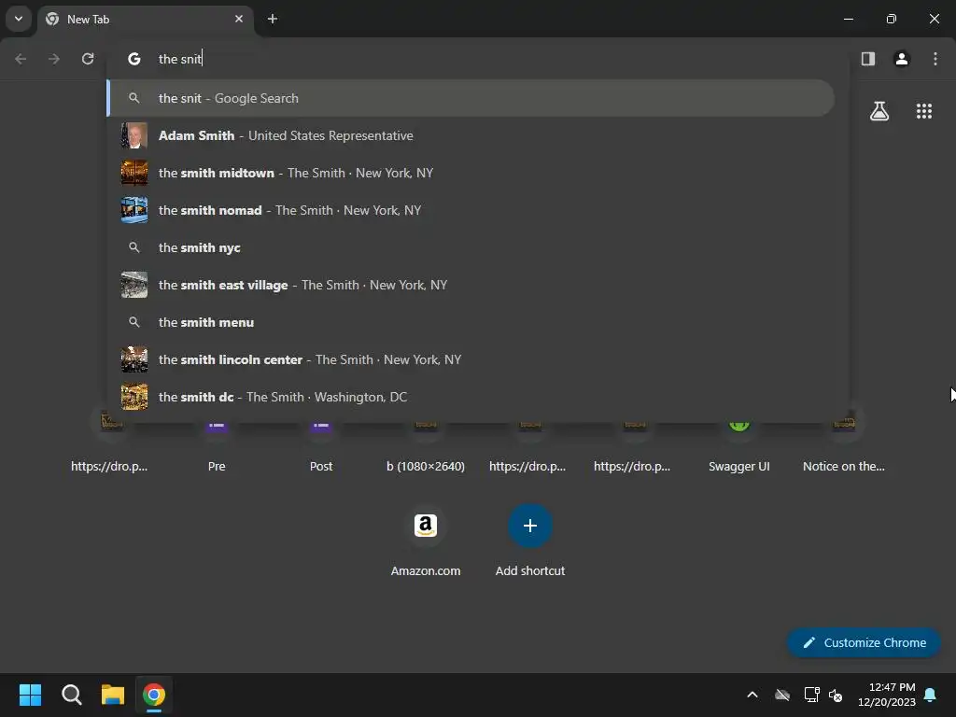Open the tab search dropdown arrow
Image resolution: width=956 pixels, height=717 pixels.
pos(19,19)
